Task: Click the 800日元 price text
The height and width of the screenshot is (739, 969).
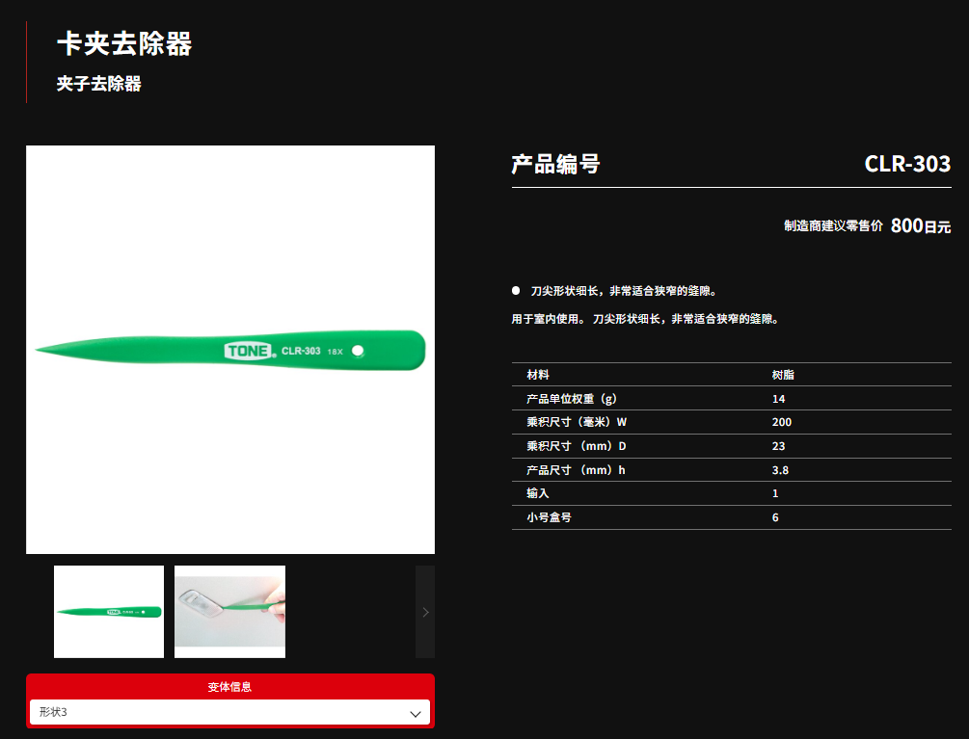Action: (920, 226)
